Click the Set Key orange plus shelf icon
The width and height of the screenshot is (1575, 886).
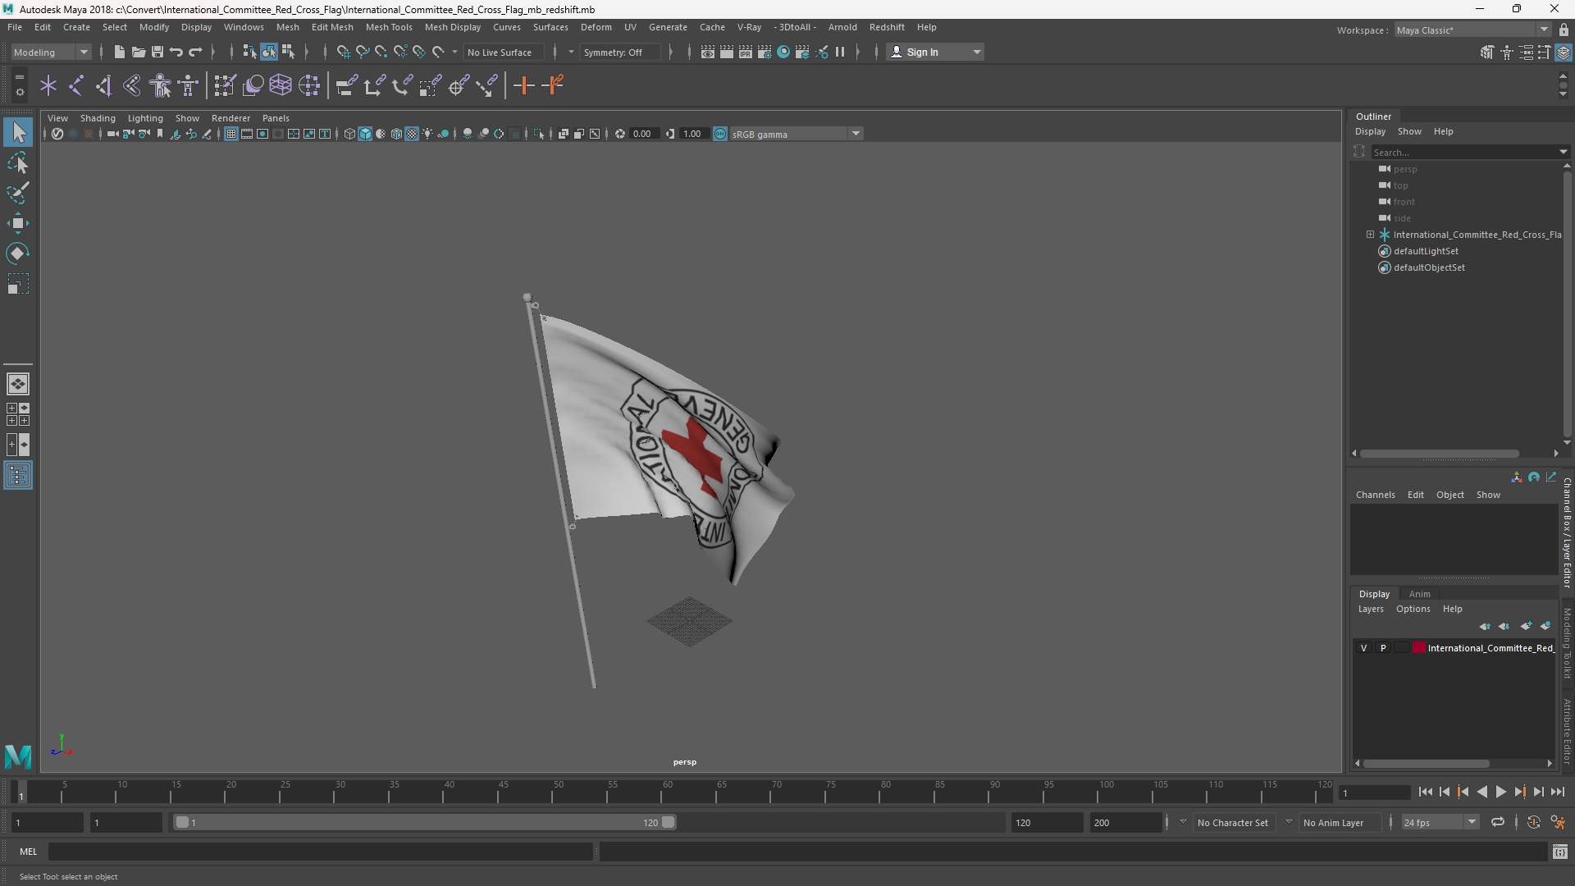coord(523,85)
